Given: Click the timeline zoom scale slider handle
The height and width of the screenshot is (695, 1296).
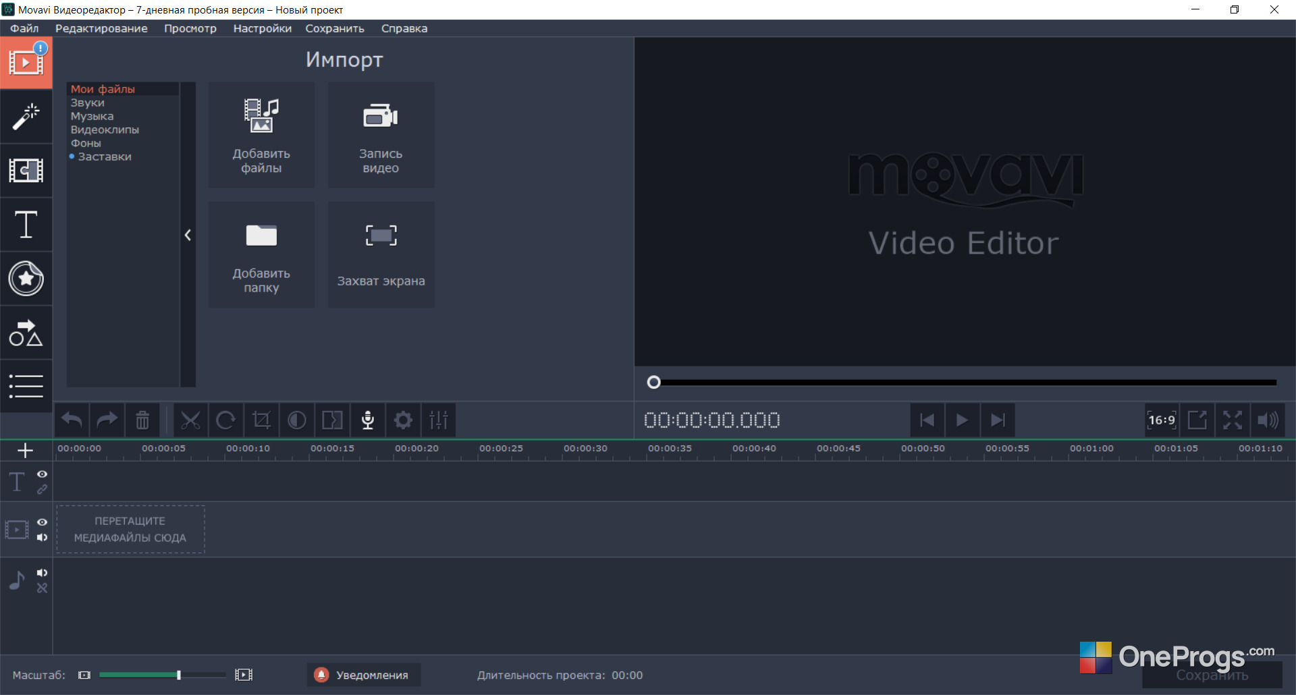Looking at the screenshot, I should (179, 675).
